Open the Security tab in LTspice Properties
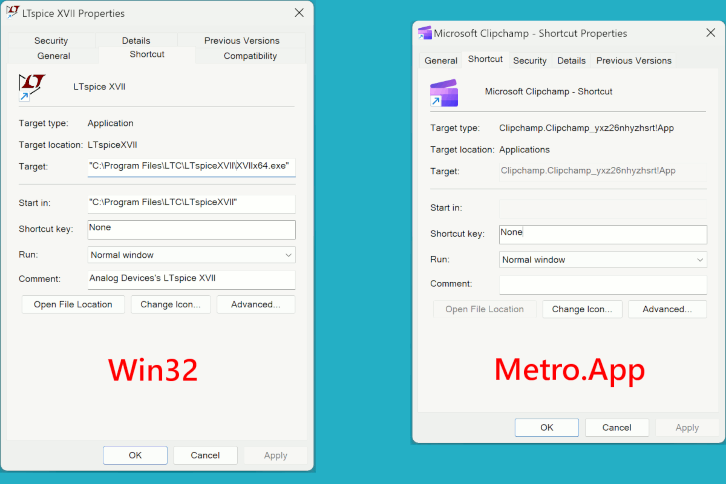Viewport: 726px width, 484px height. (51, 41)
